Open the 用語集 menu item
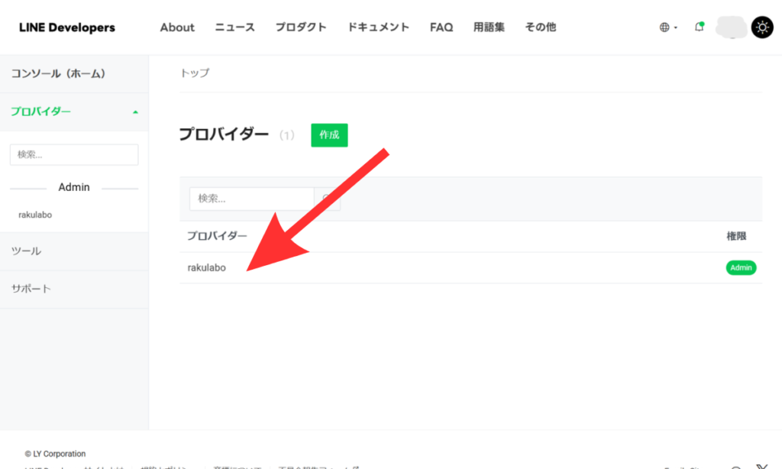This screenshot has height=469, width=782. coord(489,27)
